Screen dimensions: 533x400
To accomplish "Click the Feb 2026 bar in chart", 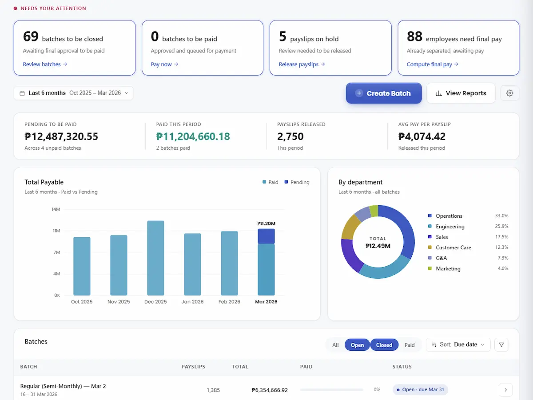I will [229, 263].
